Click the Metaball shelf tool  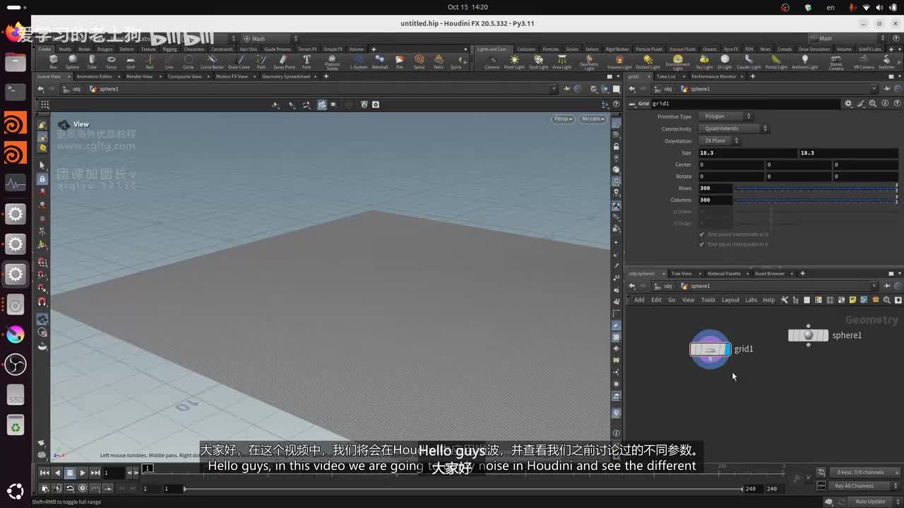tap(380, 62)
